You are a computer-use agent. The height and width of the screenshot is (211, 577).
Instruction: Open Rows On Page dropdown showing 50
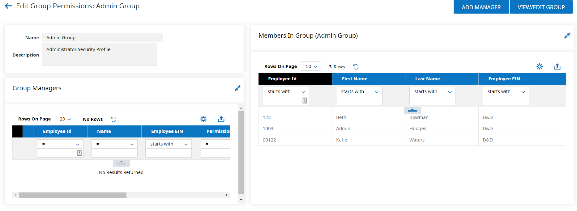coord(311,66)
